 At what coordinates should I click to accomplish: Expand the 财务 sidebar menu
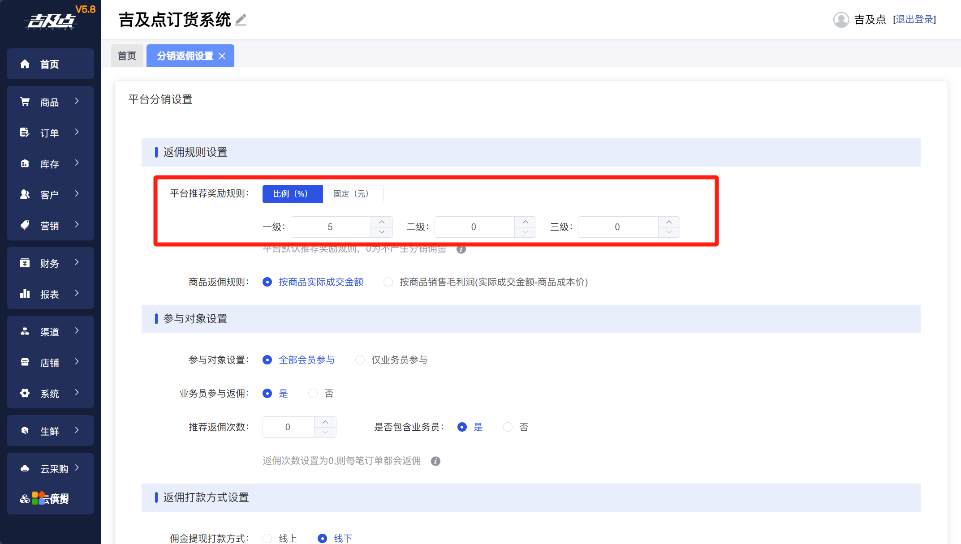click(50, 263)
